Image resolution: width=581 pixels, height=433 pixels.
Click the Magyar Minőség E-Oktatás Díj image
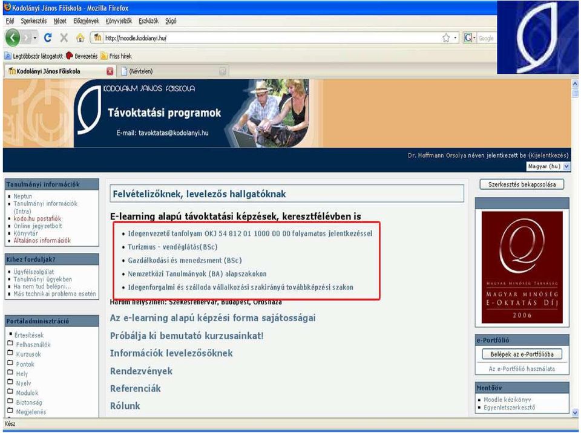pos(522,267)
